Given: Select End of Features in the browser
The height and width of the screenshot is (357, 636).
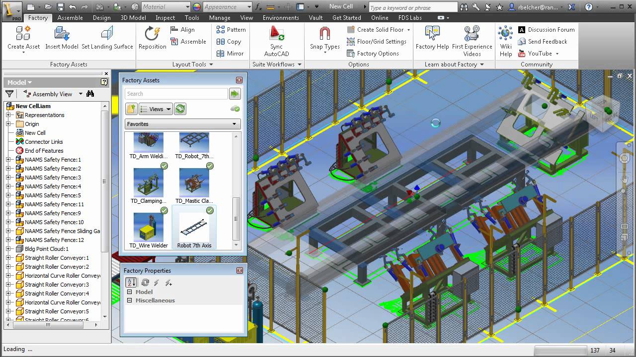Looking at the screenshot, I should click(44, 151).
